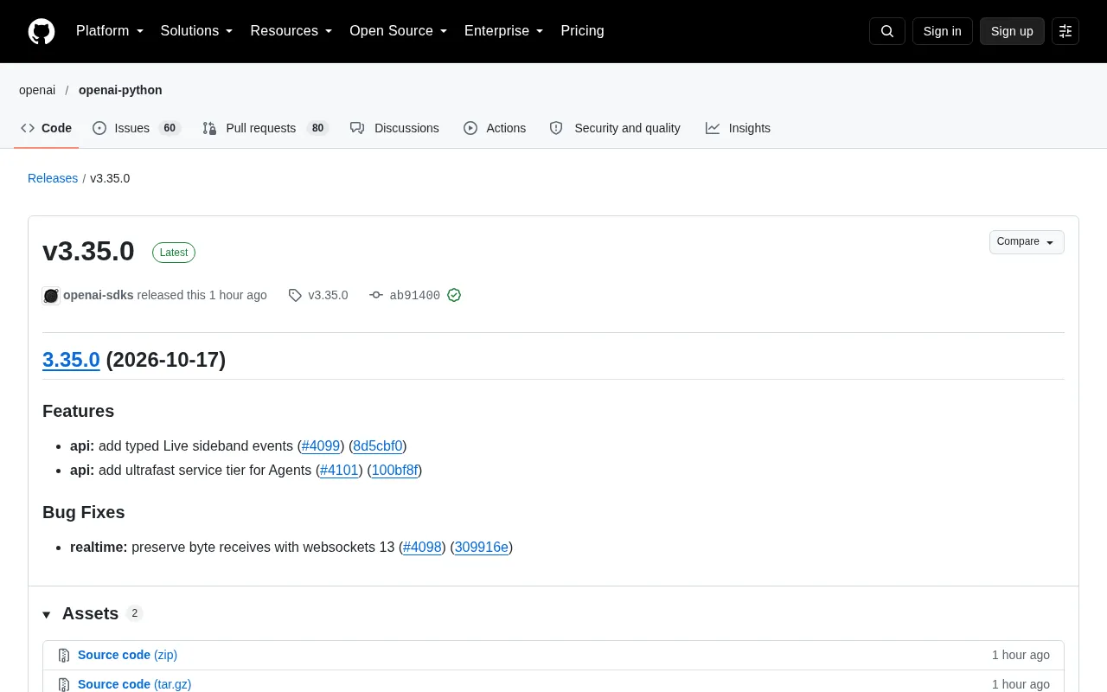Open the Enterprise dropdown
This screenshot has width=1107, height=692.
(504, 31)
